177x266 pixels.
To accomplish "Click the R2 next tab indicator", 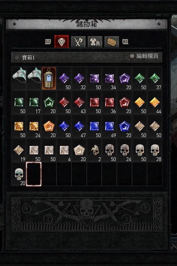I will [125, 42].
